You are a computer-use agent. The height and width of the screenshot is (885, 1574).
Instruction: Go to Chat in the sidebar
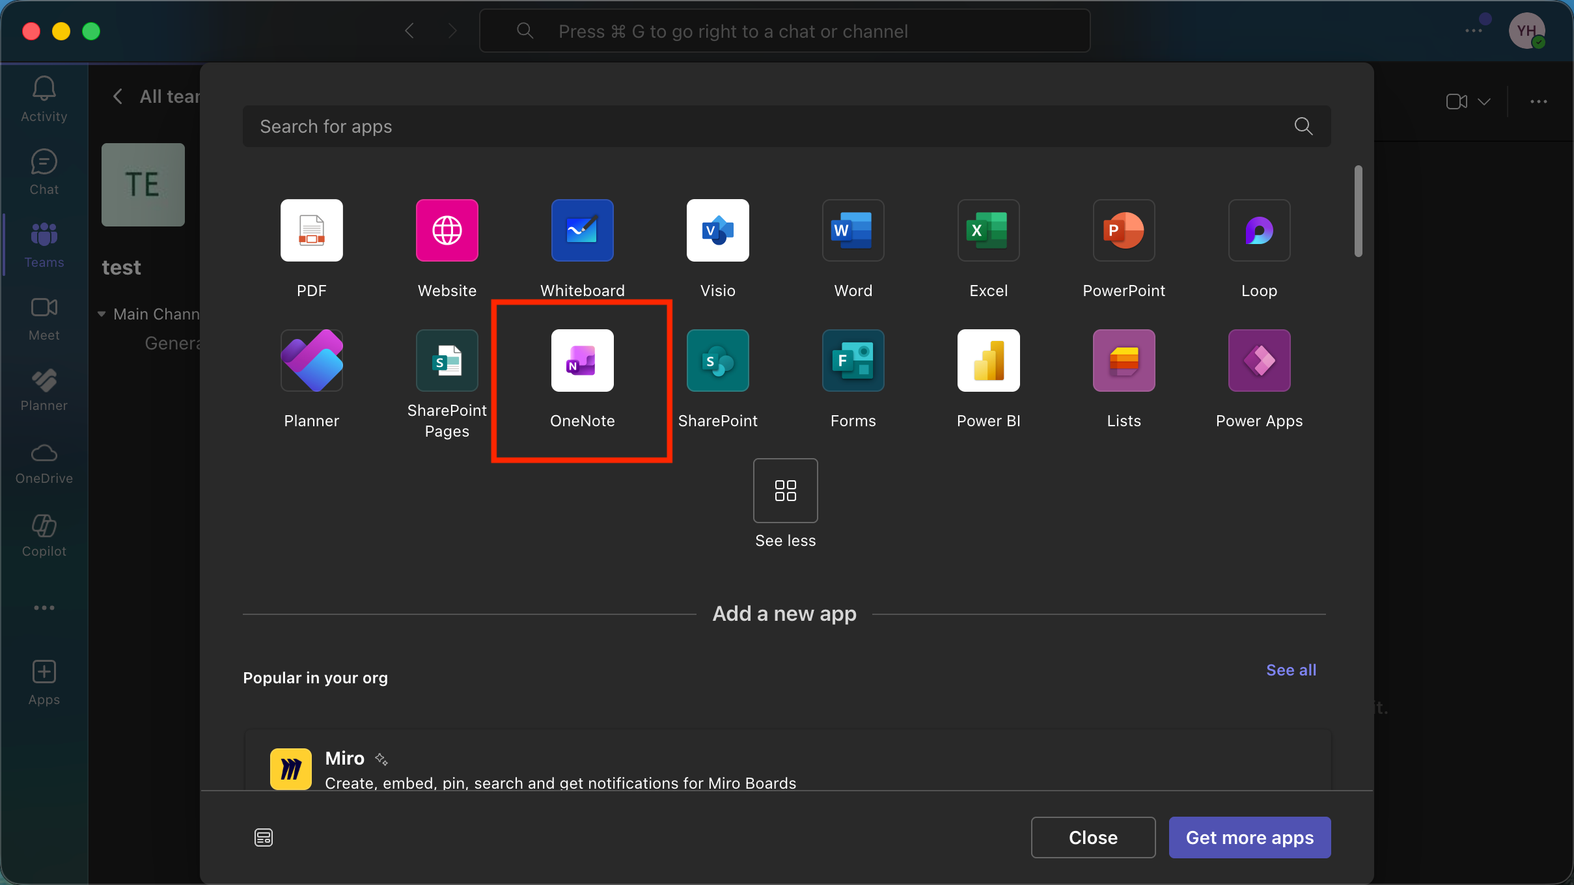click(44, 172)
